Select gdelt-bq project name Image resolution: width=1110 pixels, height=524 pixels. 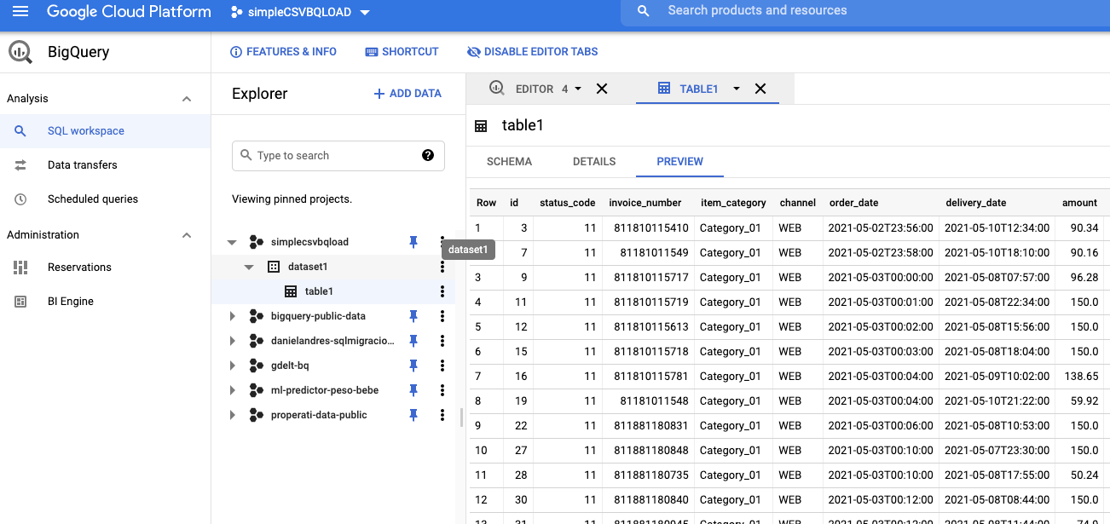click(290, 366)
